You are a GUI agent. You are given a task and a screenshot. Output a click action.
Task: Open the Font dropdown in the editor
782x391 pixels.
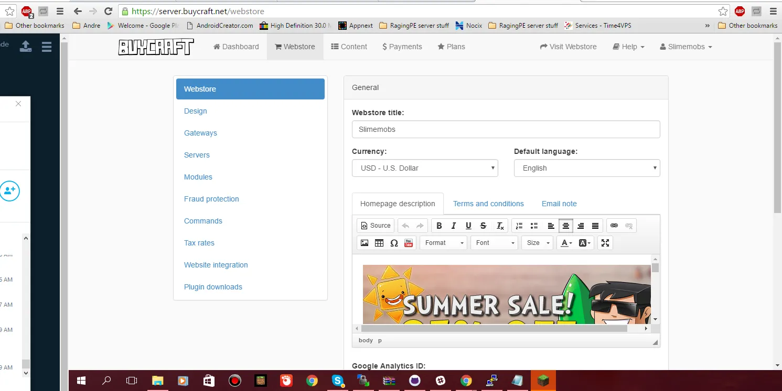coord(494,243)
